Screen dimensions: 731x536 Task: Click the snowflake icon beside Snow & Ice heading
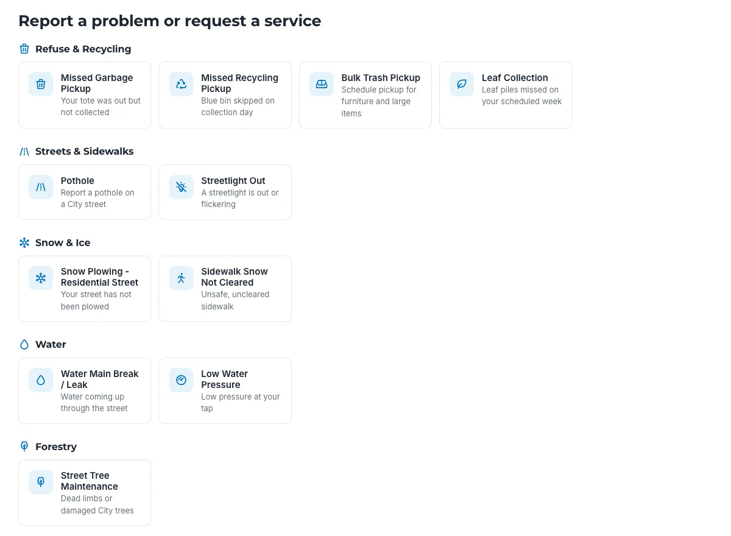[24, 242]
